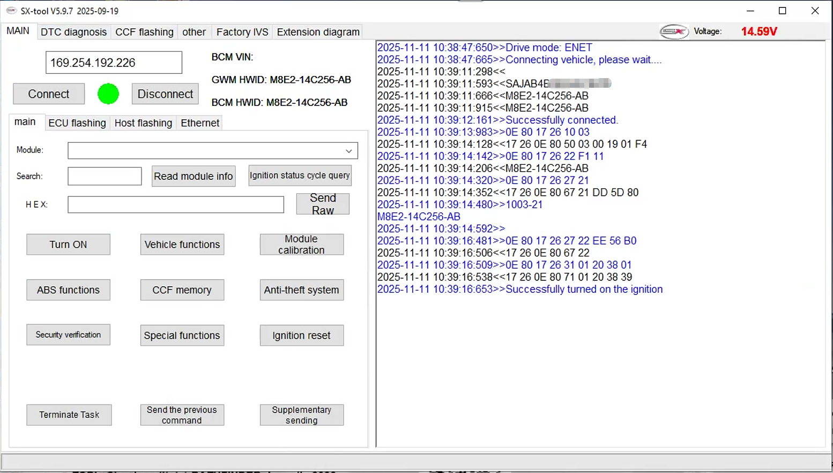Click the Terminate Task button

pos(69,415)
